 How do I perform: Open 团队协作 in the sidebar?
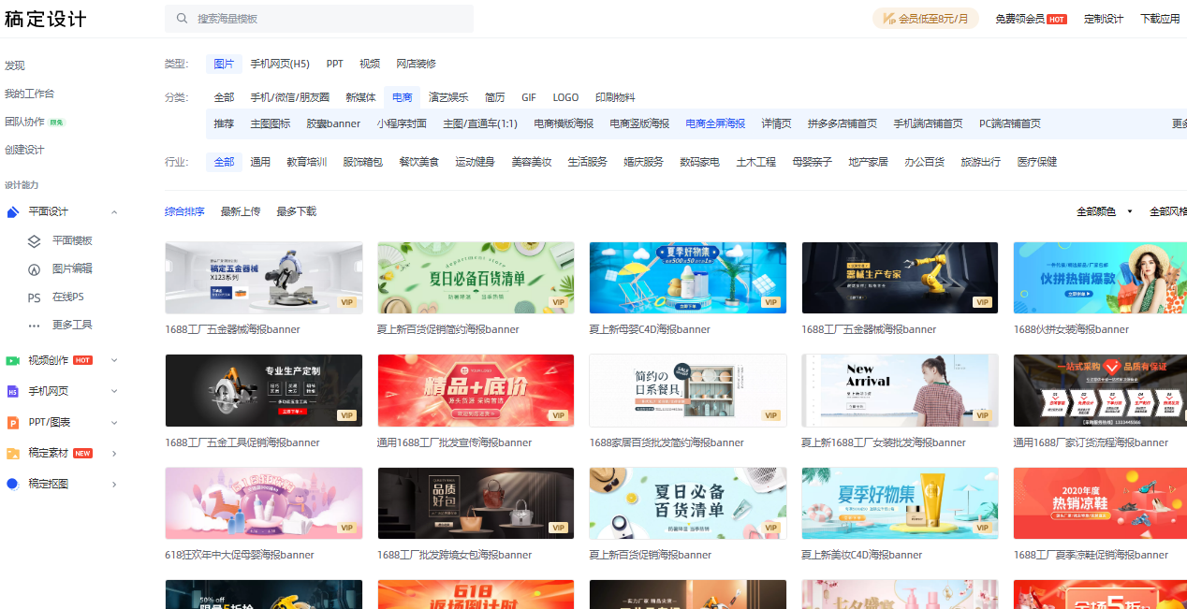[x=24, y=122]
